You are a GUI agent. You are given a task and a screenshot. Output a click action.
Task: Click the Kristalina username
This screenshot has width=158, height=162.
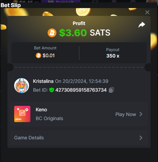(x=43, y=81)
